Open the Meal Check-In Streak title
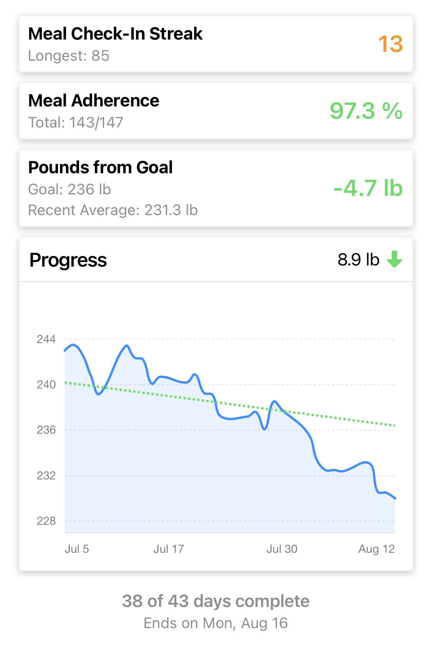 115,34
